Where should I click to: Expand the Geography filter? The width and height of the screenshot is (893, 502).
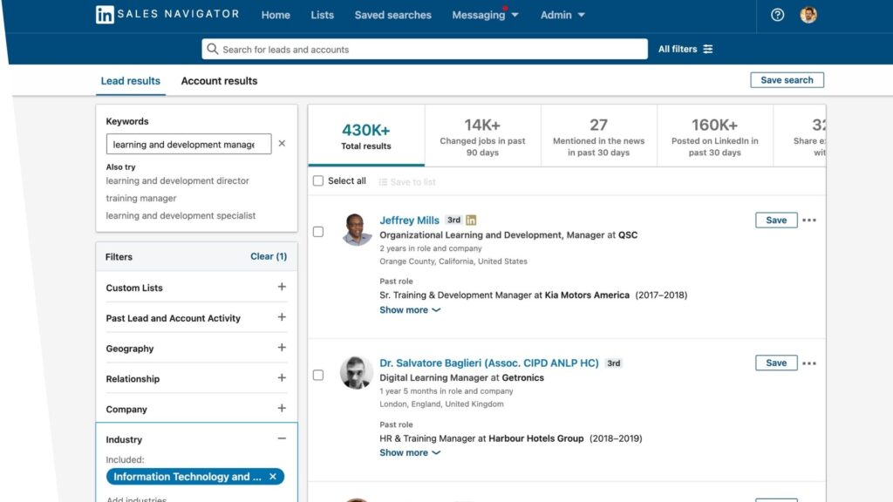click(282, 347)
